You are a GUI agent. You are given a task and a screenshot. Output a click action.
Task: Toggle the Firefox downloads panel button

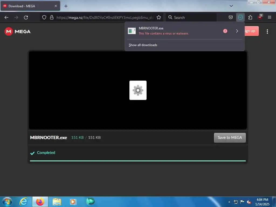tap(240, 17)
